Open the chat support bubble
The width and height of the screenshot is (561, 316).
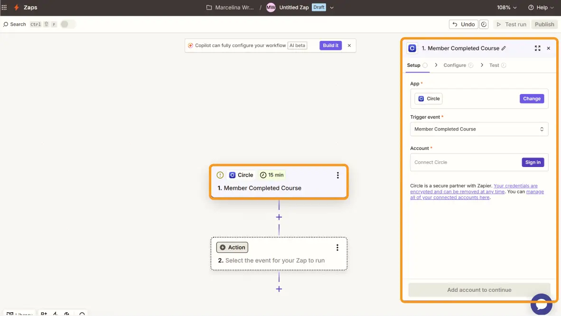[542, 304]
